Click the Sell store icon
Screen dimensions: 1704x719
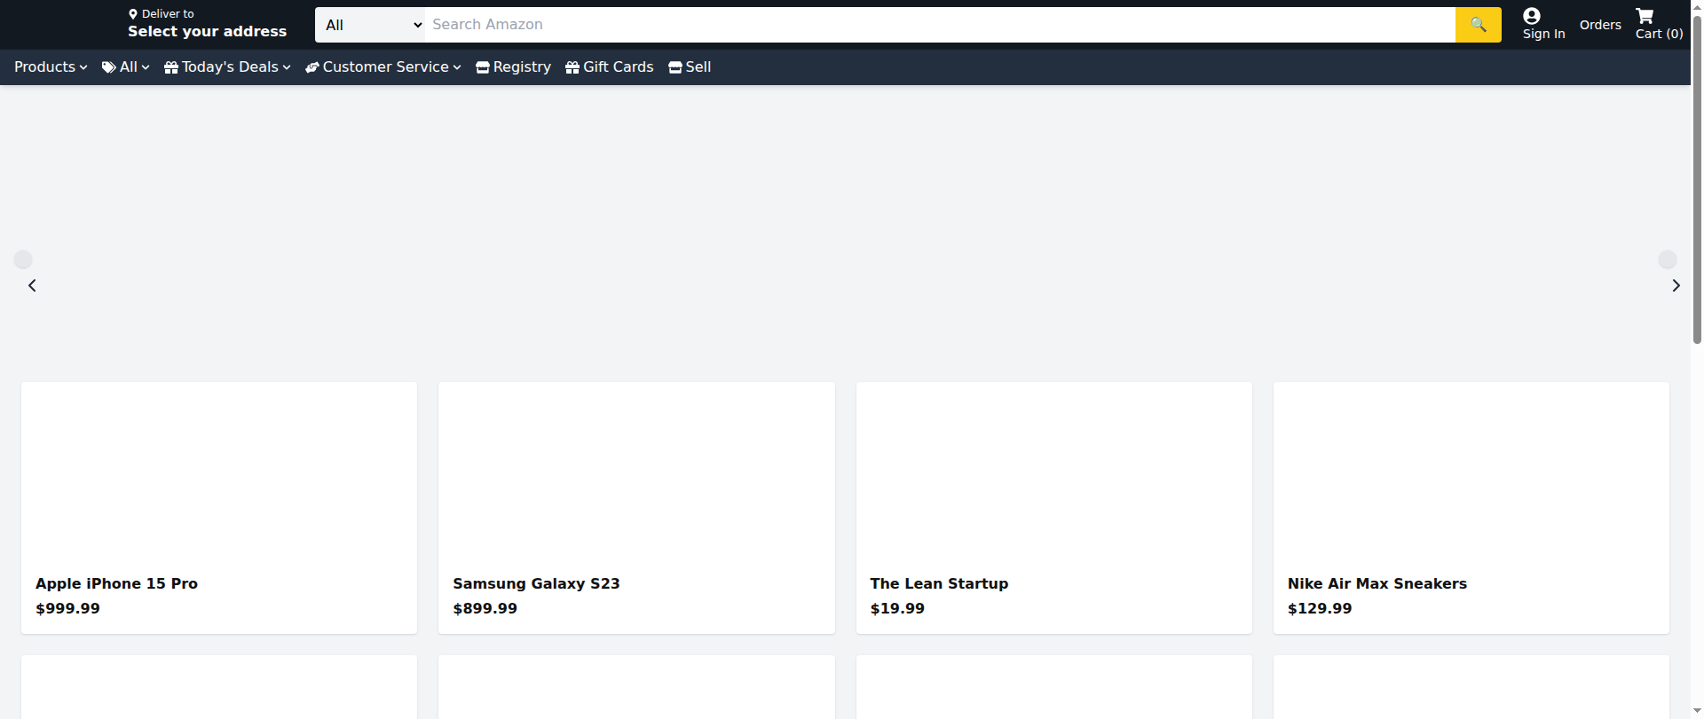pyautogui.click(x=675, y=67)
